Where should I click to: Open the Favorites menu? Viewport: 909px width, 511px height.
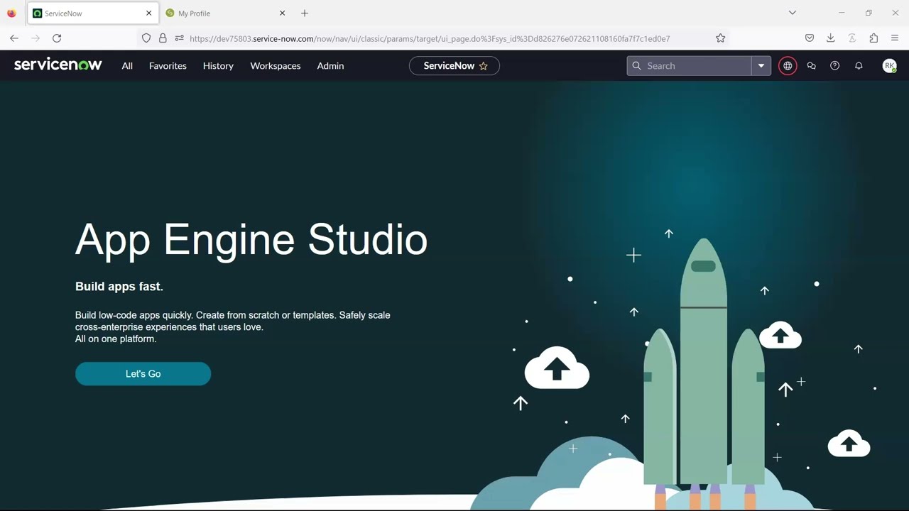coord(168,65)
